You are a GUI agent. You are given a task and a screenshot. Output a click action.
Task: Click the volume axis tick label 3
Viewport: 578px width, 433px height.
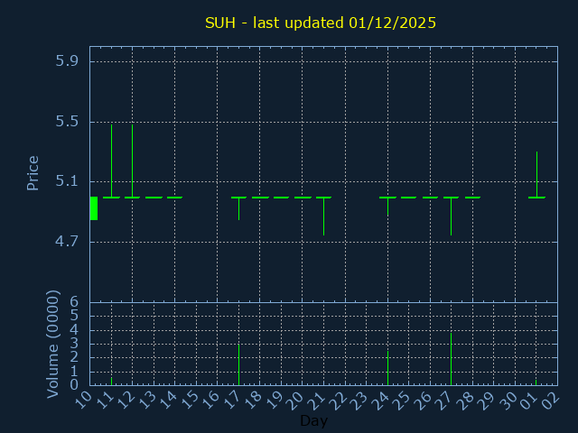(x=74, y=344)
